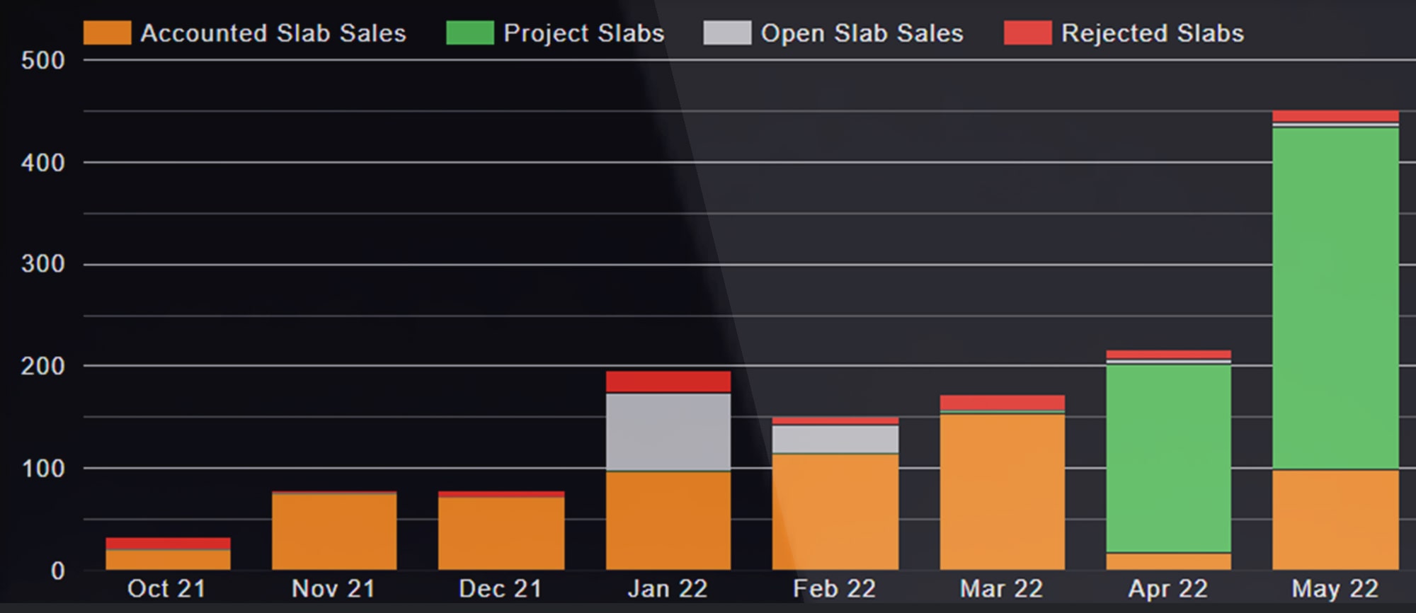Image resolution: width=1416 pixels, height=613 pixels.
Task: Click the orange Accounted Slab Sales legend swatch
Action: coord(107,33)
